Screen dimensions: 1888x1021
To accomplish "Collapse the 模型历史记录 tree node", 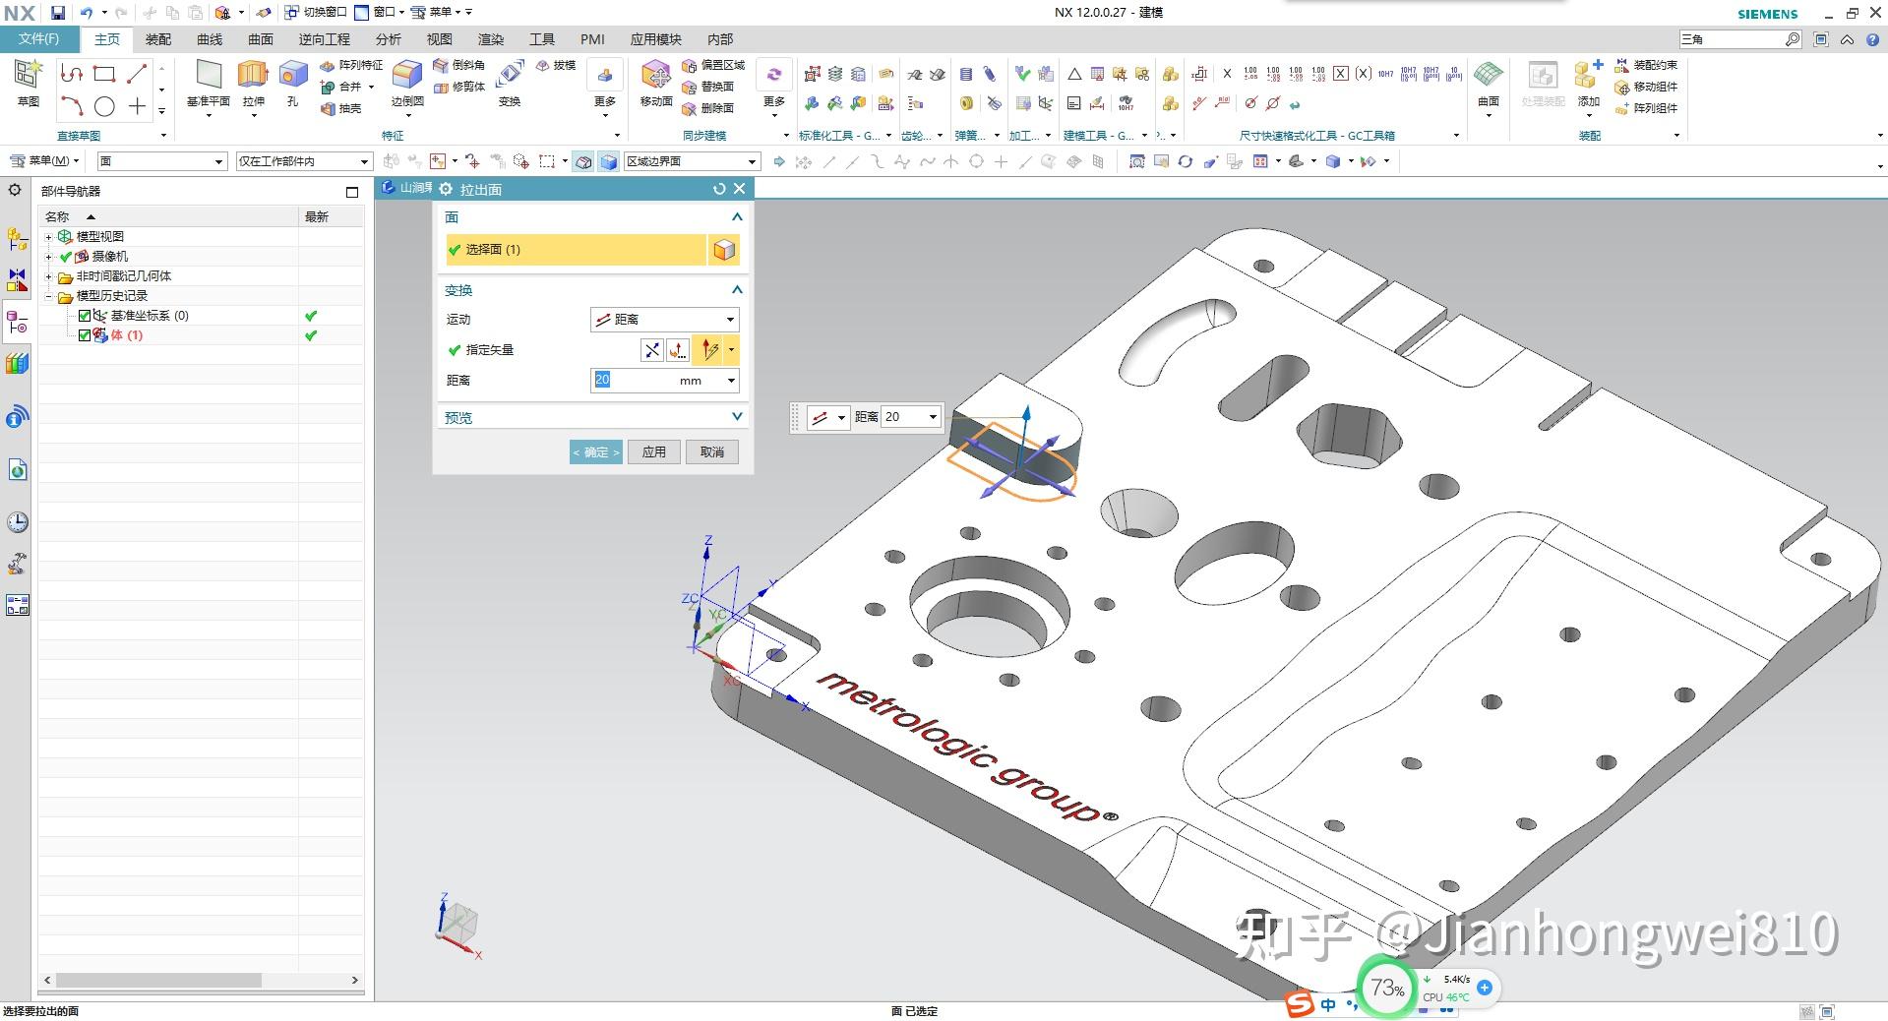I will pos(48,296).
